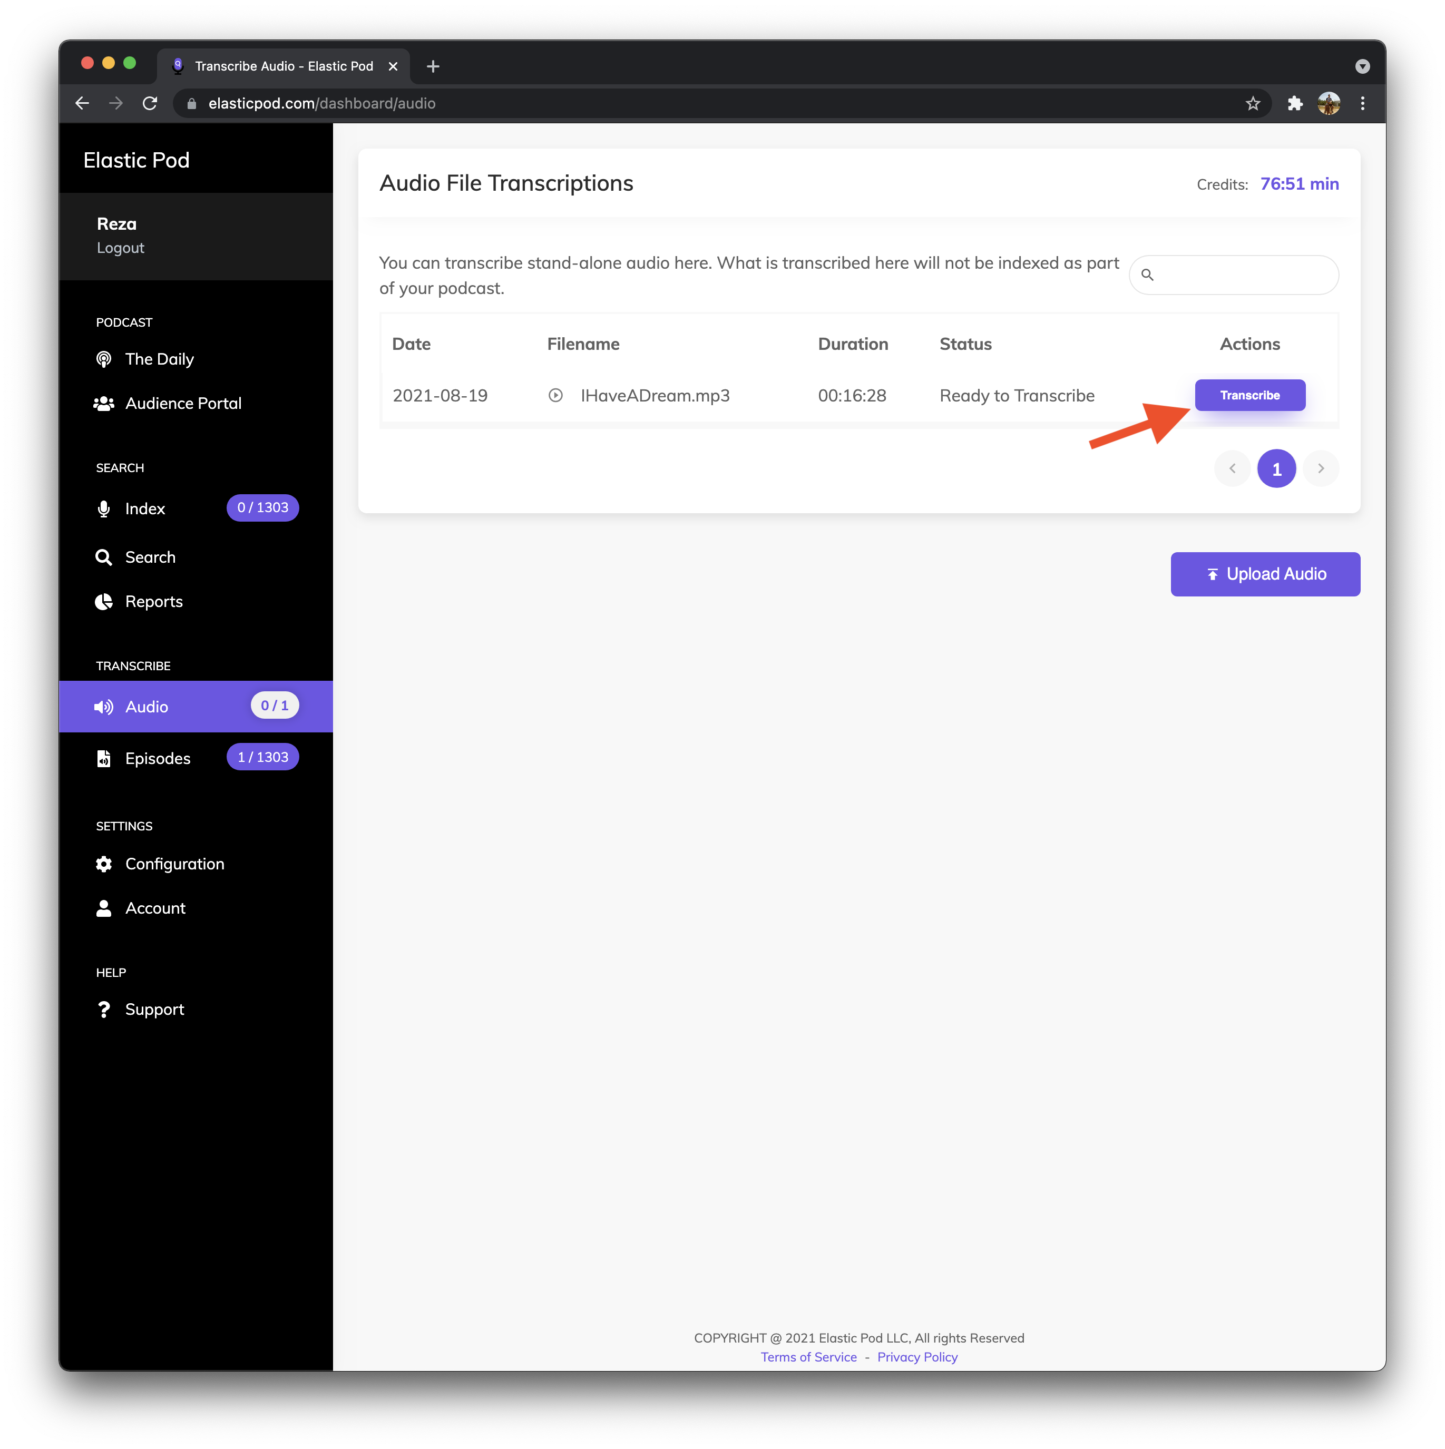Click the podcast icon beside The Daily
The height and width of the screenshot is (1449, 1445).
103,359
